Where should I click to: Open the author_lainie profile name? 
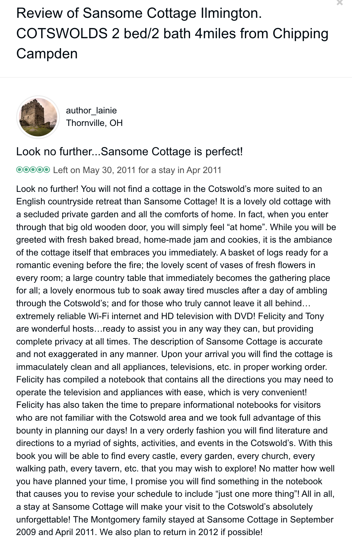coord(91,110)
